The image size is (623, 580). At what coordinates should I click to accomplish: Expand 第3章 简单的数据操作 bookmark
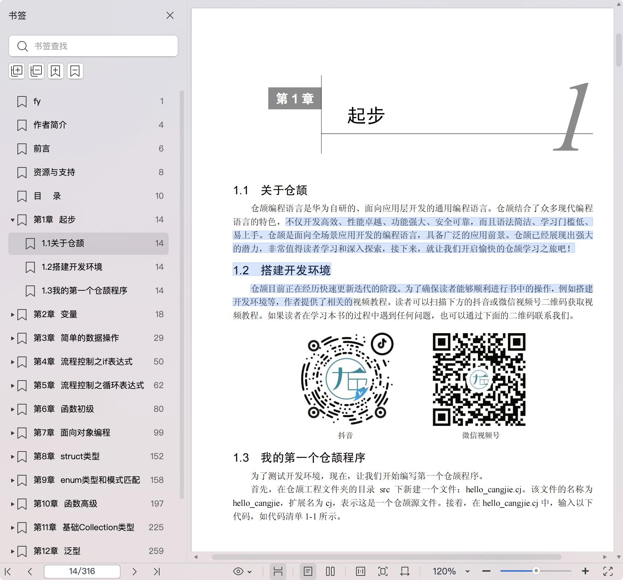coord(13,338)
